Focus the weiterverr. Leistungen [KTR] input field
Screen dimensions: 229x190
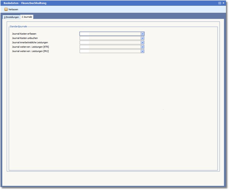[x=110, y=47]
